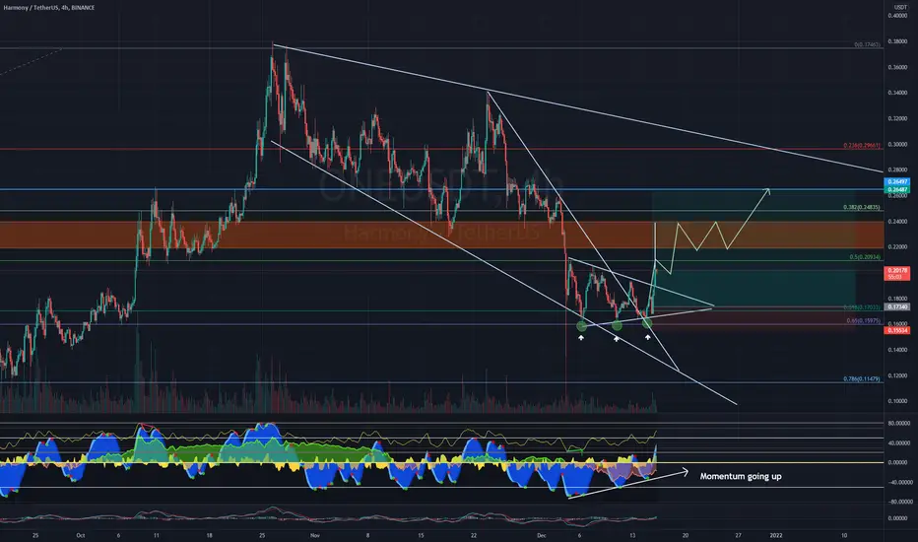Click the 0.40000 price axis tick
The image size is (918, 542).
coord(897,16)
